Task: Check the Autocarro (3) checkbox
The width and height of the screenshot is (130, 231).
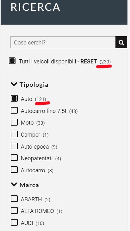Action: coord(14,170)
